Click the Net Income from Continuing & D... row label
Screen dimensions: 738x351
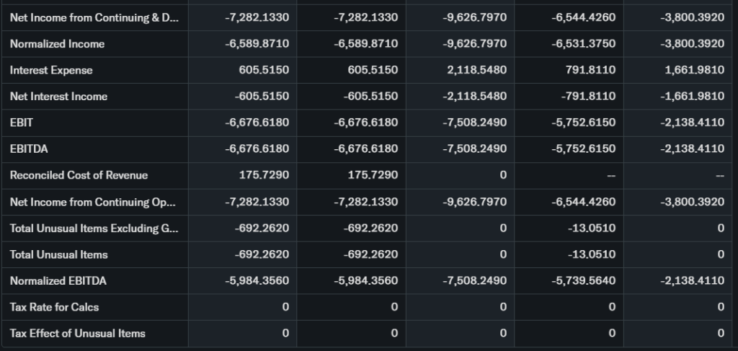94,17
